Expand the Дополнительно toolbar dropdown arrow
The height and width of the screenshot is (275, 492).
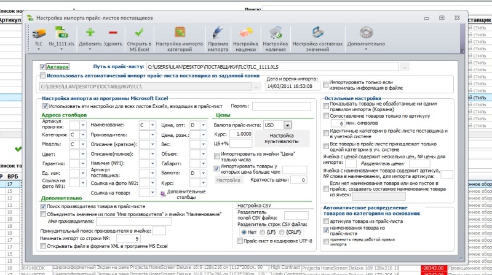[366, 49]
